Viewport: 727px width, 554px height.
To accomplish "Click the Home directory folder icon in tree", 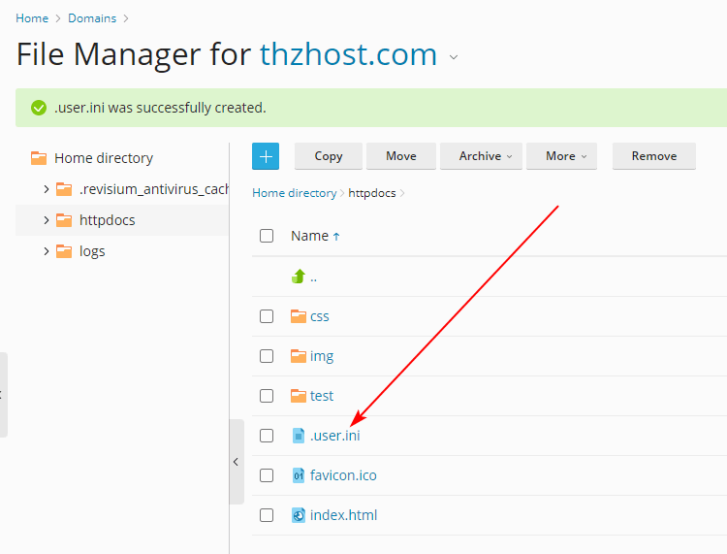I will [39, 158].
